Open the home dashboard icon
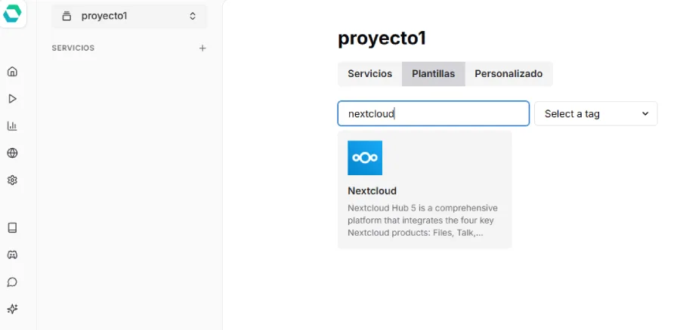The image size is (680, 330). [12, 72]
